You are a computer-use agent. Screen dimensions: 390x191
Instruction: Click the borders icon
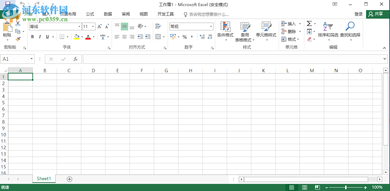click(62, 37)
